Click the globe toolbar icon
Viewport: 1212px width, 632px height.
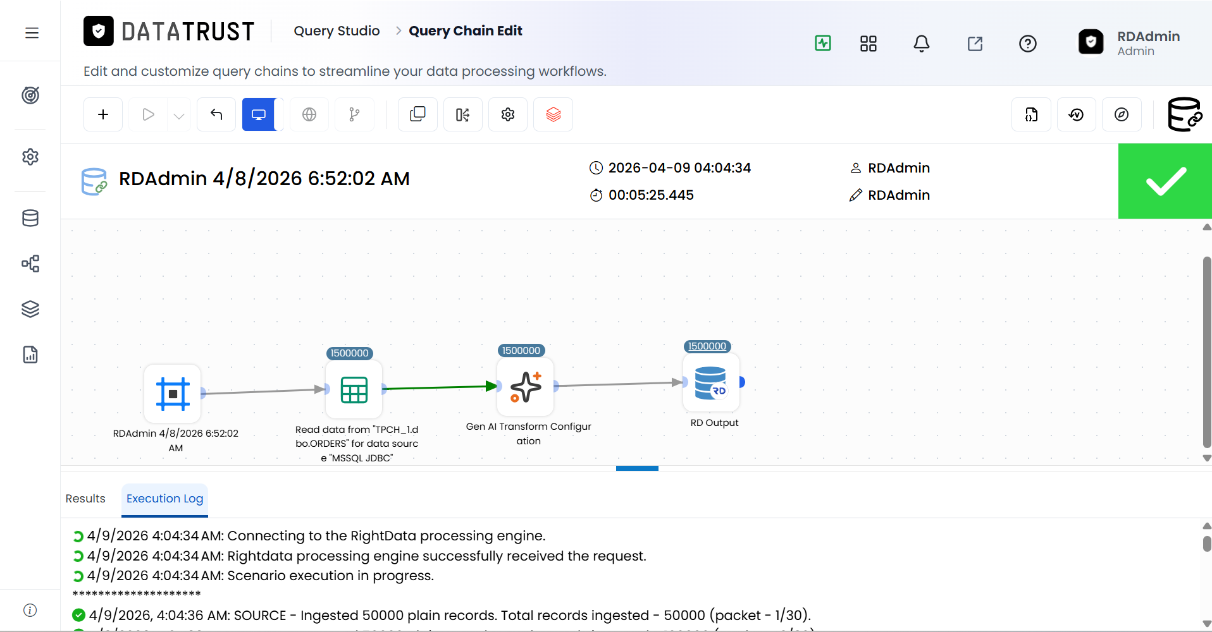[x=309, y=114]
